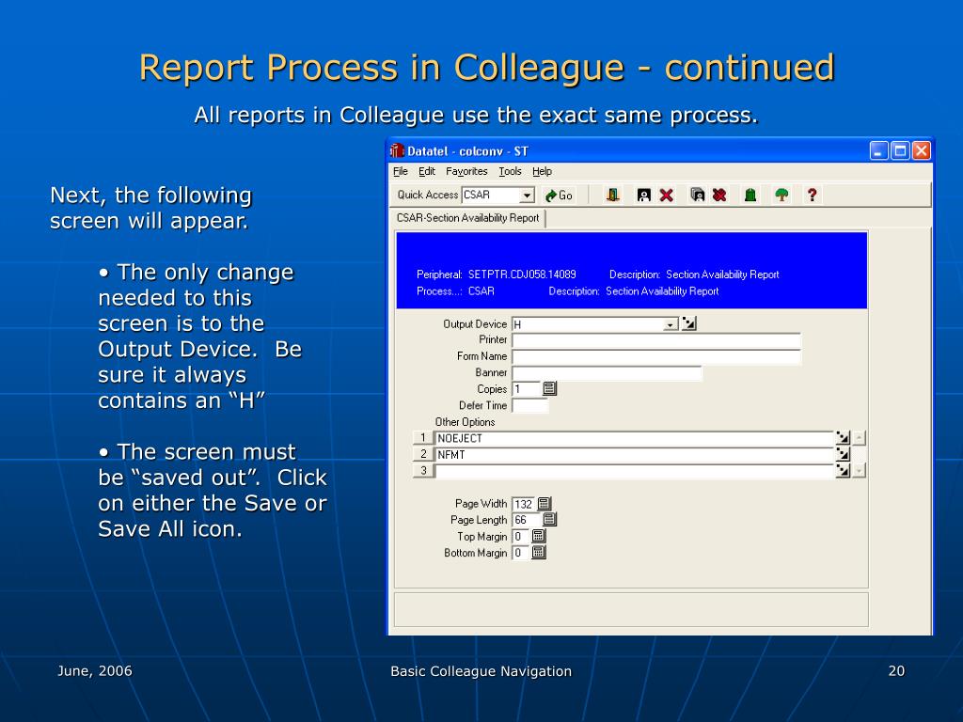
Task: Open calculator icon beside Bottom Margin
Action: [x=539, y=553]
